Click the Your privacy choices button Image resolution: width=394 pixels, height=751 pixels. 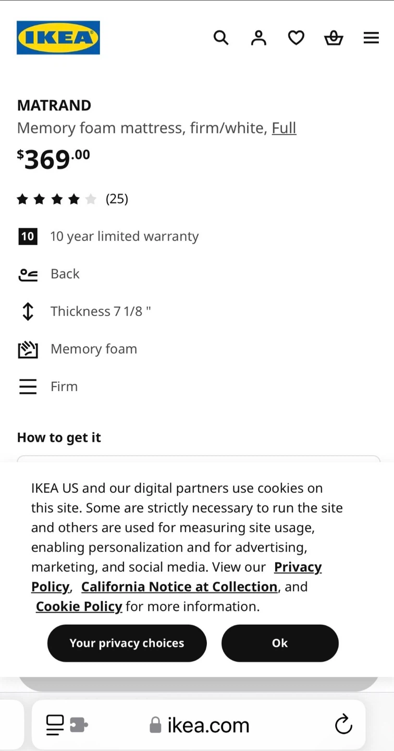[127, 643]
